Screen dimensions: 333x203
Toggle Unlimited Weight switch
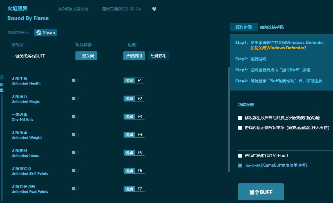click(x=75, y=134)
